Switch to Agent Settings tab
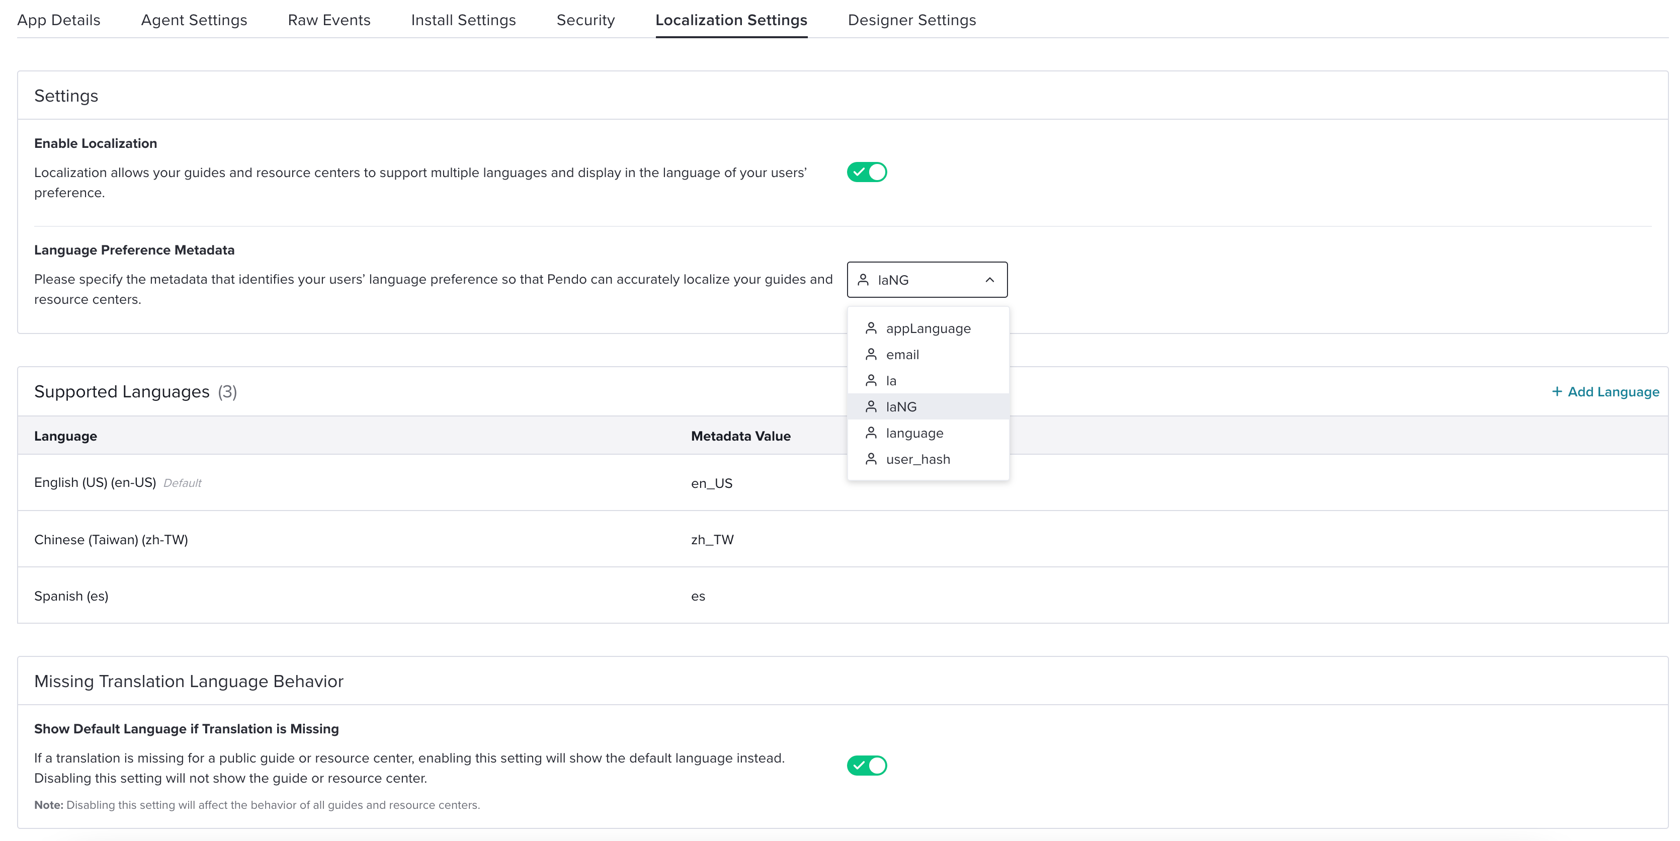 194,20
